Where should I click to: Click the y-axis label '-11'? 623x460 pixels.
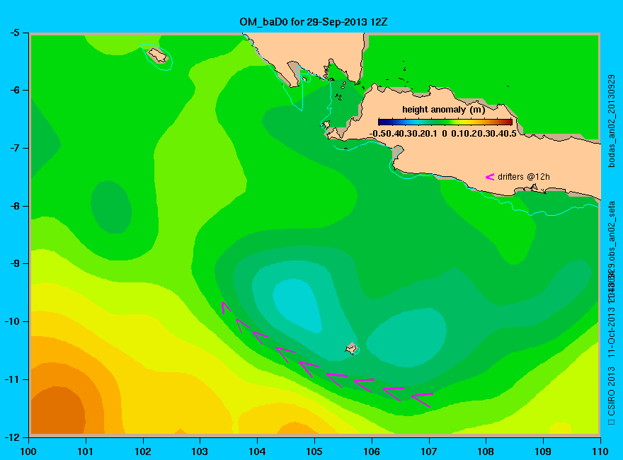point(12,379)
